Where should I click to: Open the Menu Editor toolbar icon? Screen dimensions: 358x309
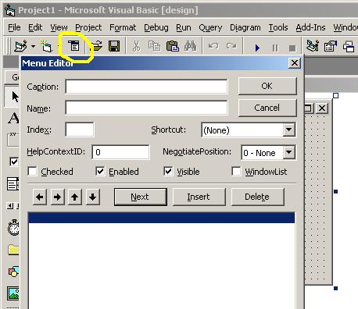[x=73, y=46]
